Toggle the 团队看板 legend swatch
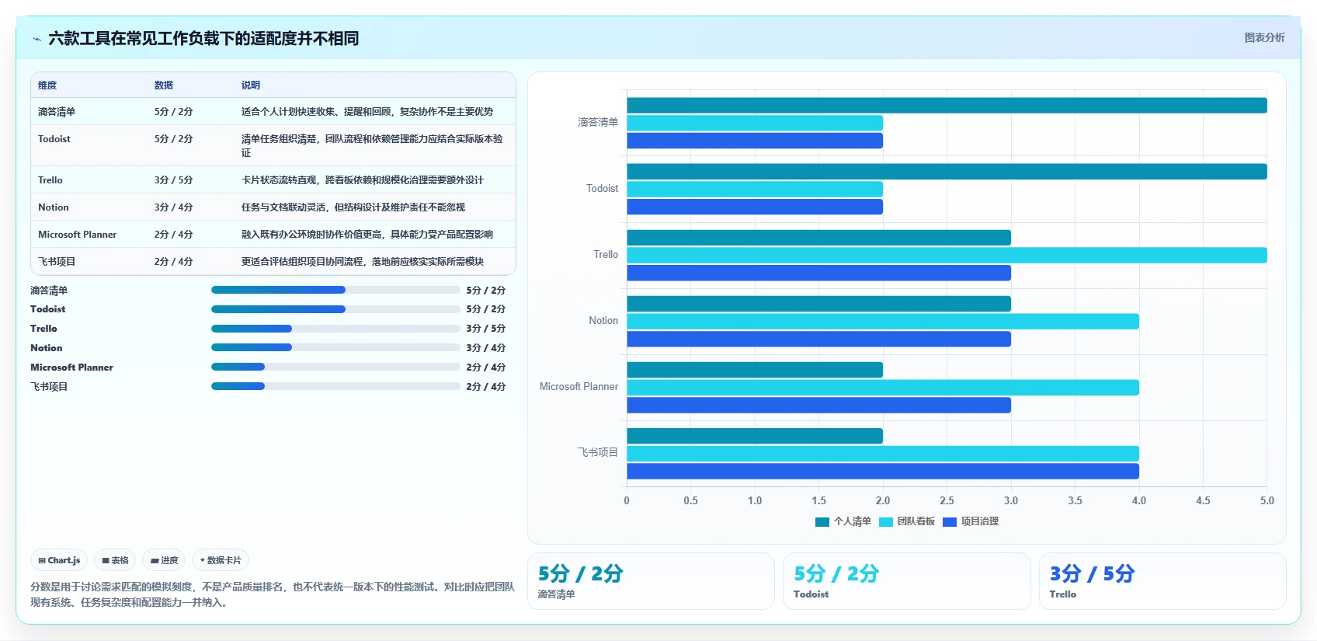Screen dimensions: 1317x641 tap(886, 522)
